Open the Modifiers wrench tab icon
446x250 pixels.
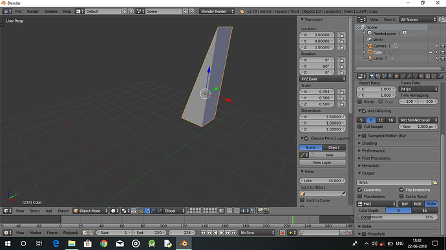pos(409,76)
